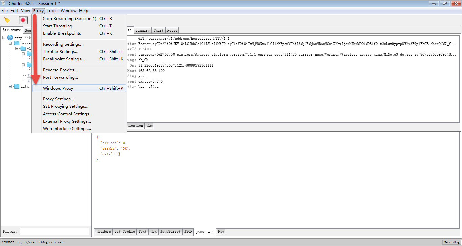Select the auth tree item label
The height and width of the screenshot is (246, 462).
(25, 86)
